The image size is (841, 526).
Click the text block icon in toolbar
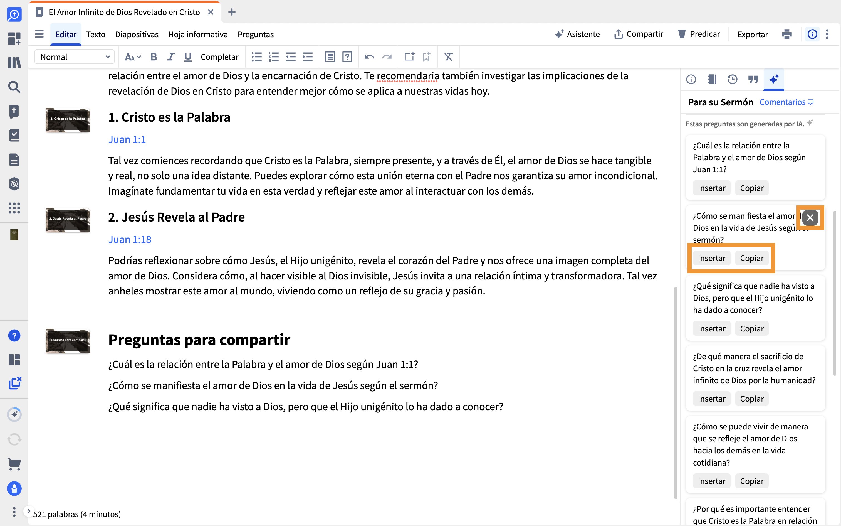(330, 57)
